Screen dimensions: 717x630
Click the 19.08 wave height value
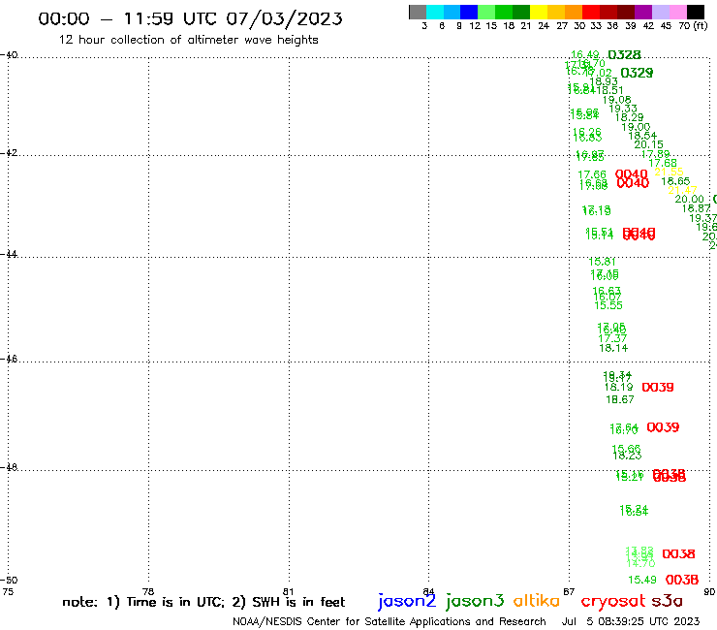point(616,99)
